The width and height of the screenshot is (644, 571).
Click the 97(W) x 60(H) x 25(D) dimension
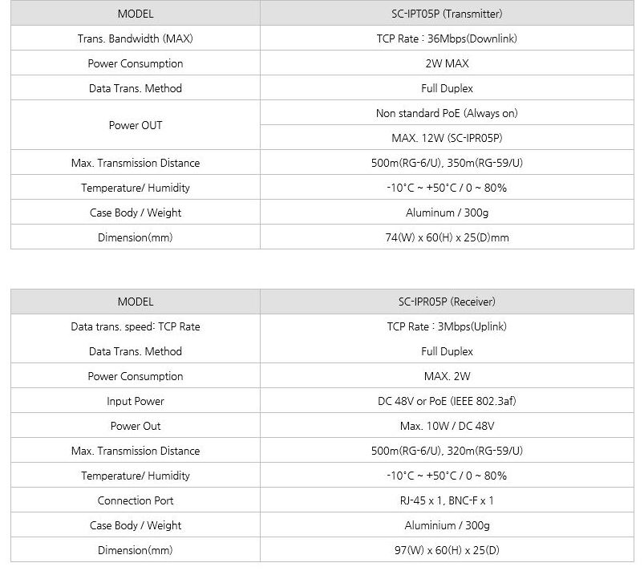click(x=446, y=550)
